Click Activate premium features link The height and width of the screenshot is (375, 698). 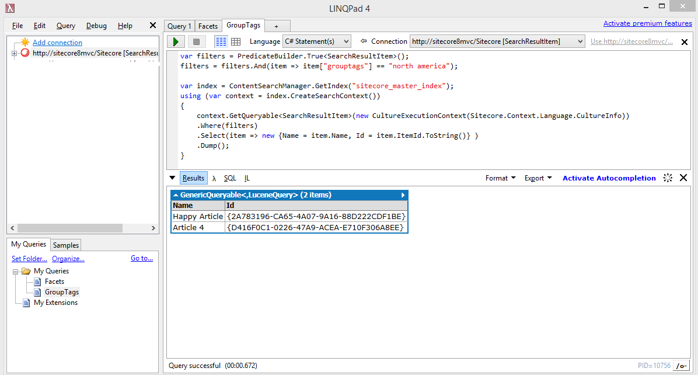(x=647, y=23)
